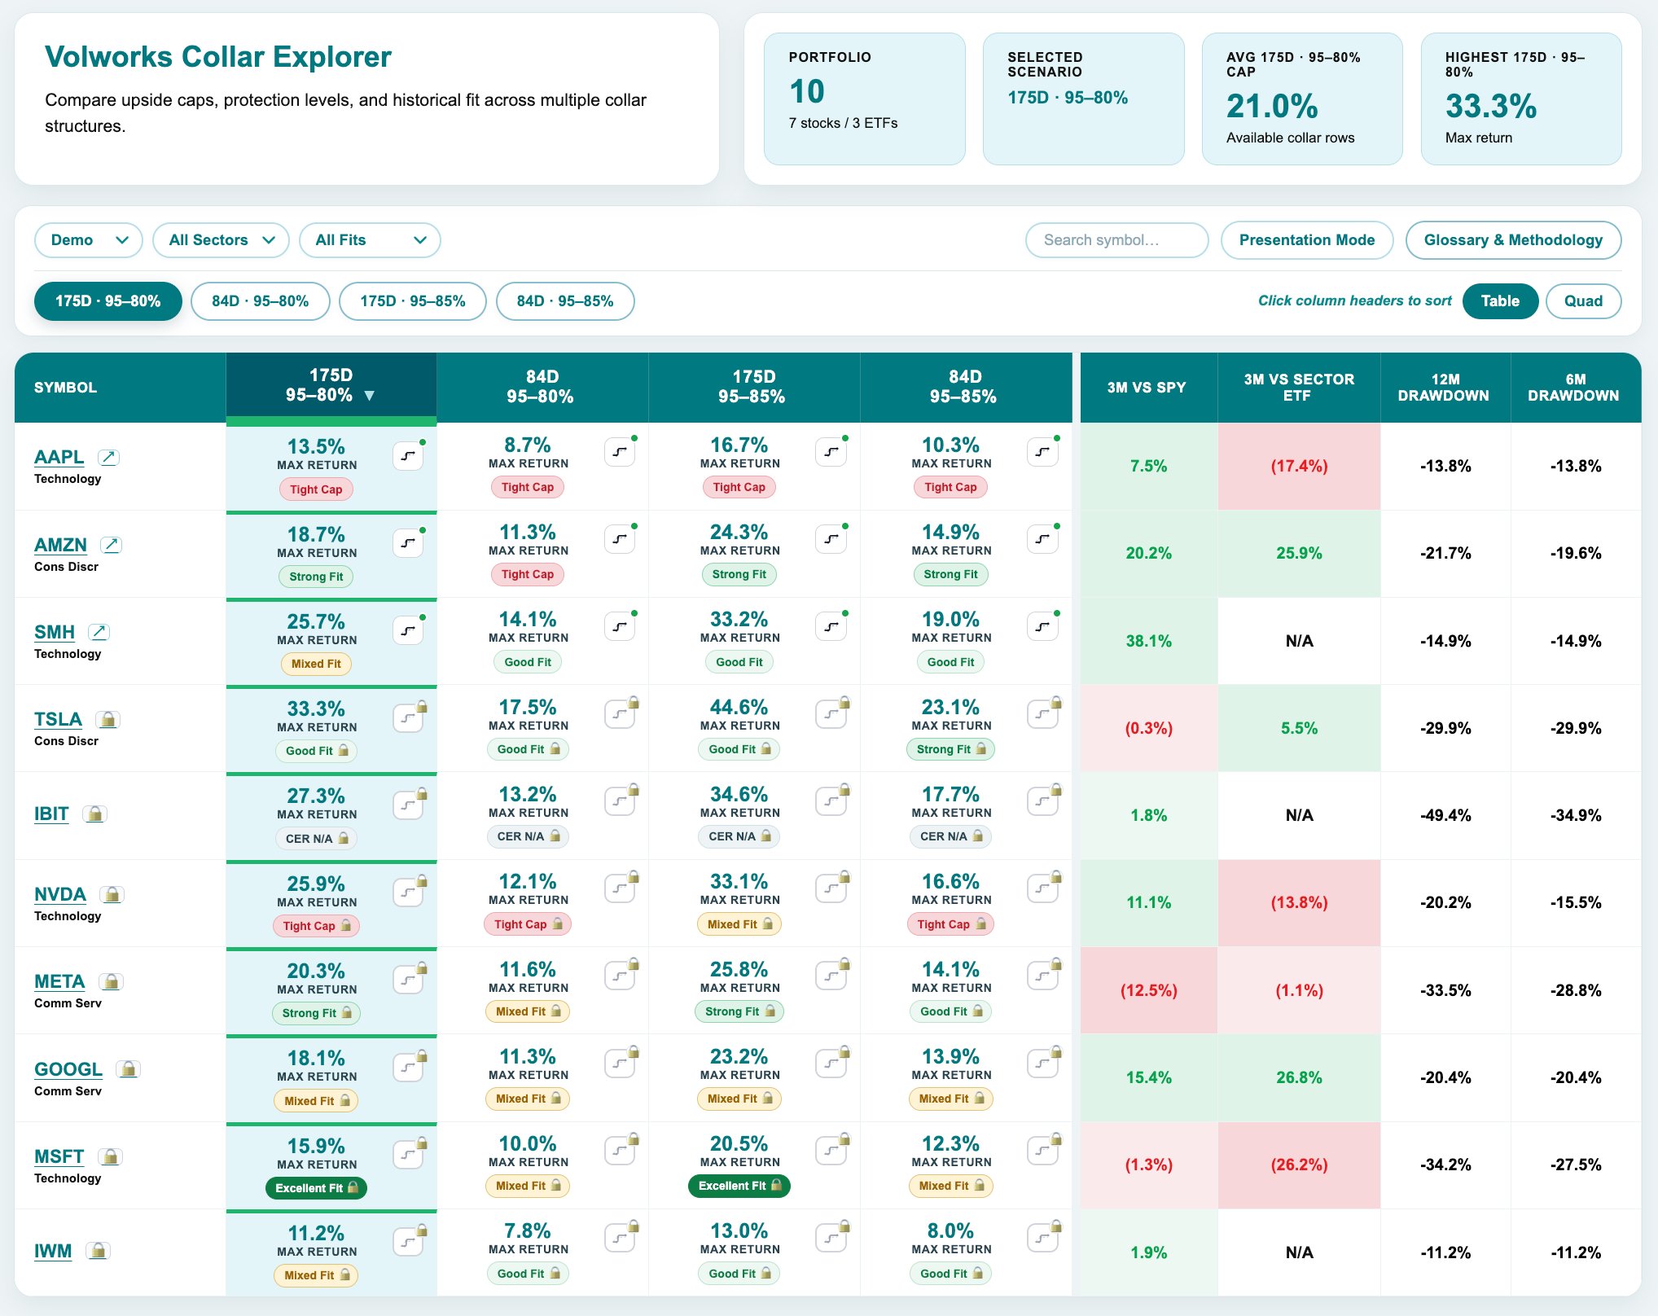Open the Demo portfolio dropdown

click(89, 240)
